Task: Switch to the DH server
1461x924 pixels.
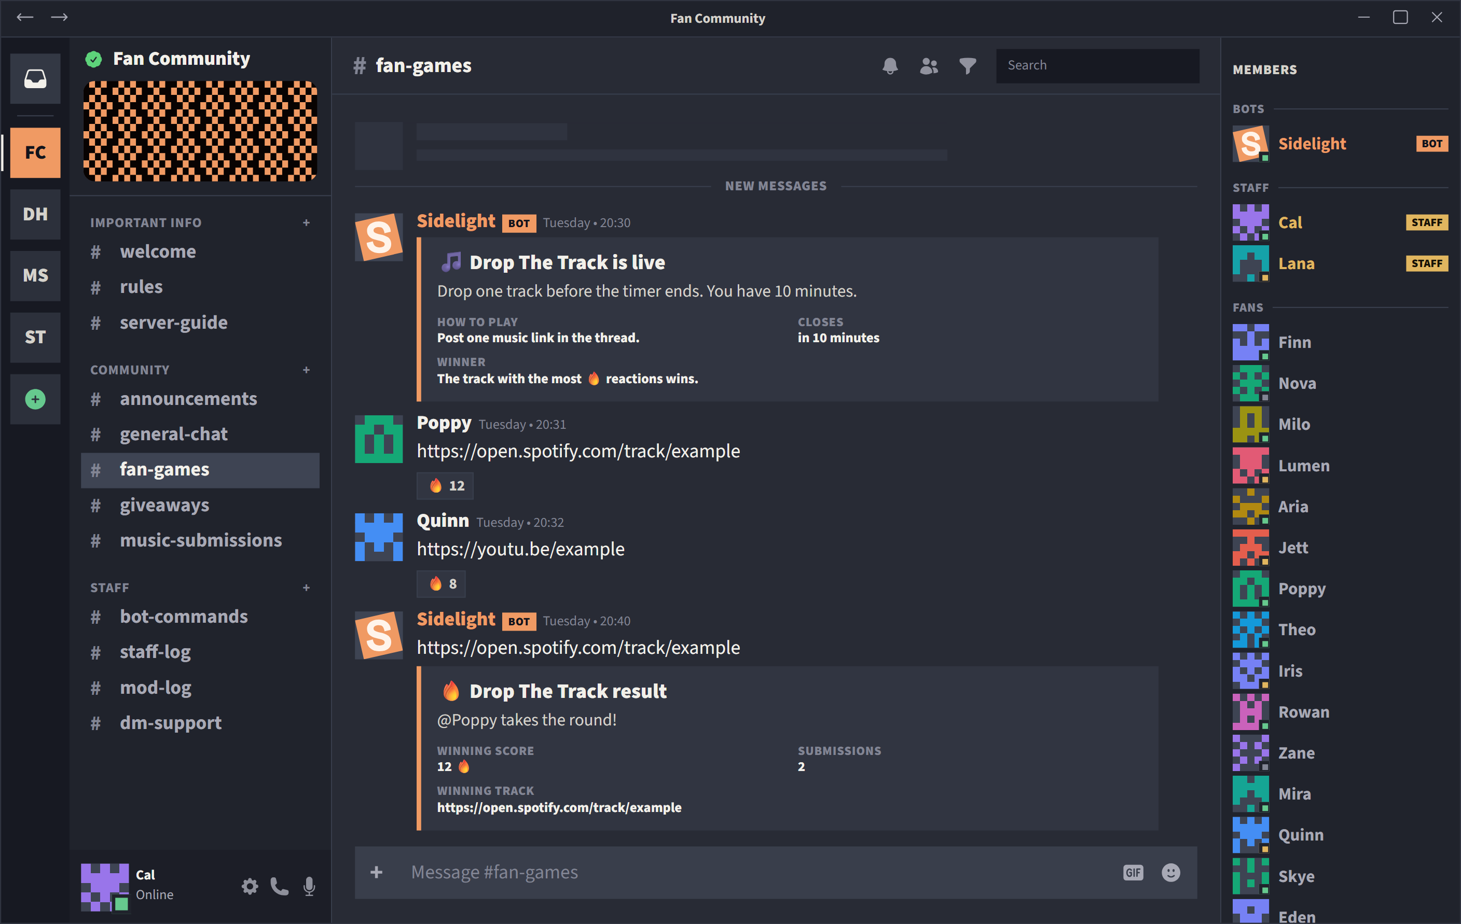Action: point(35,214)
